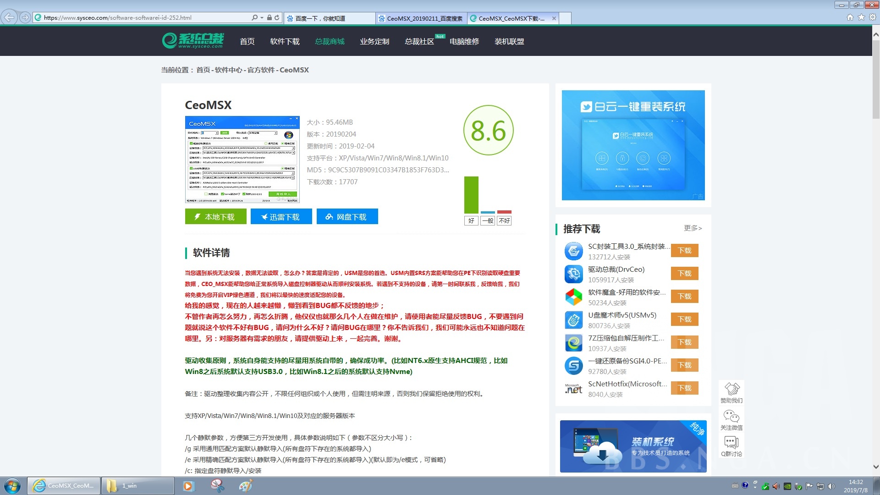Click the 本地下载 download button
This screenshot has width=880, height=495.
215,216
